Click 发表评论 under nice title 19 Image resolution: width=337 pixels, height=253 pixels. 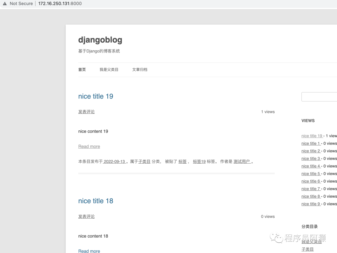pyautogui.click(x=86, y=112)
